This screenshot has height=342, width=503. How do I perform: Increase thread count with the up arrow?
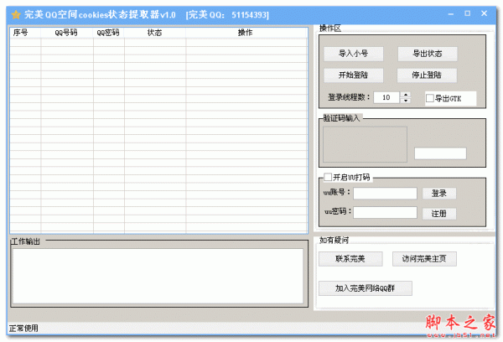[406, 95]
